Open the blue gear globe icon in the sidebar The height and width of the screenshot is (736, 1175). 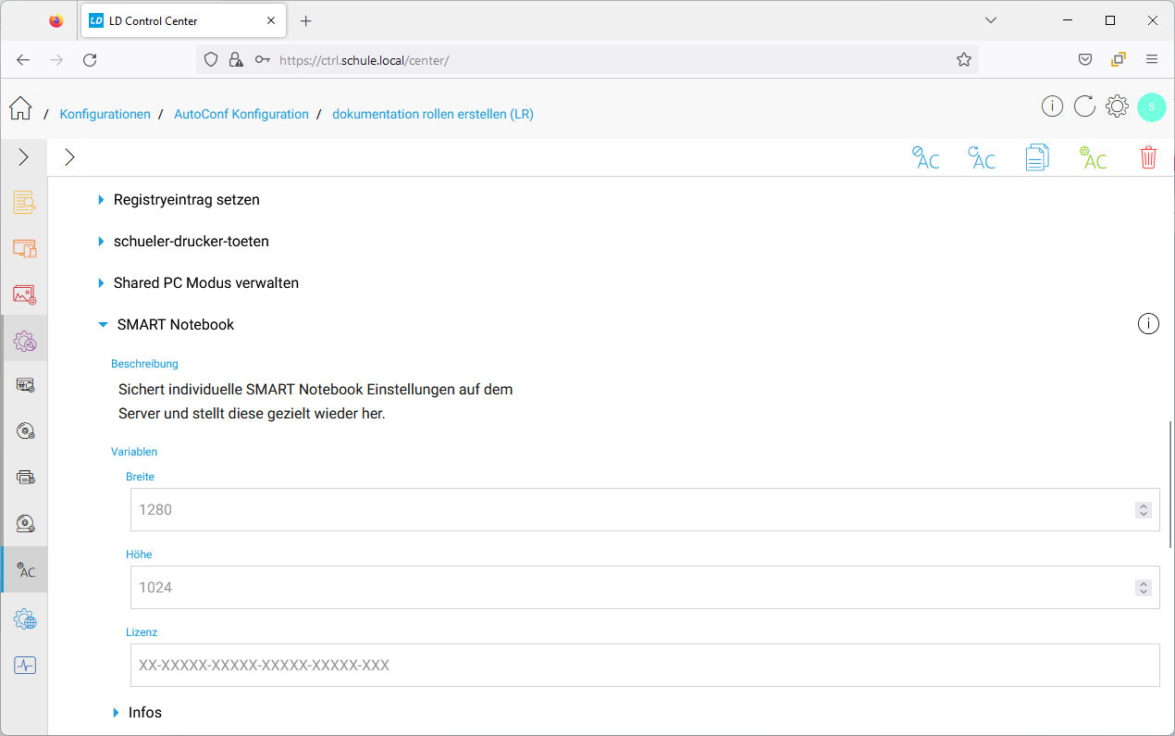tap(24, 619)
